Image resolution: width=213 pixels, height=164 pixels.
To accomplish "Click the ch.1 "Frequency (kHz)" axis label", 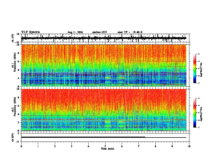I will pos(15,62).
